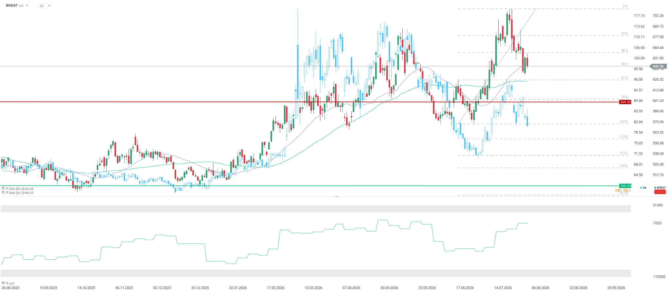Select the Fibonacci 100.0 level label
This screenshot has width=670, height=293.
point(624,122)
